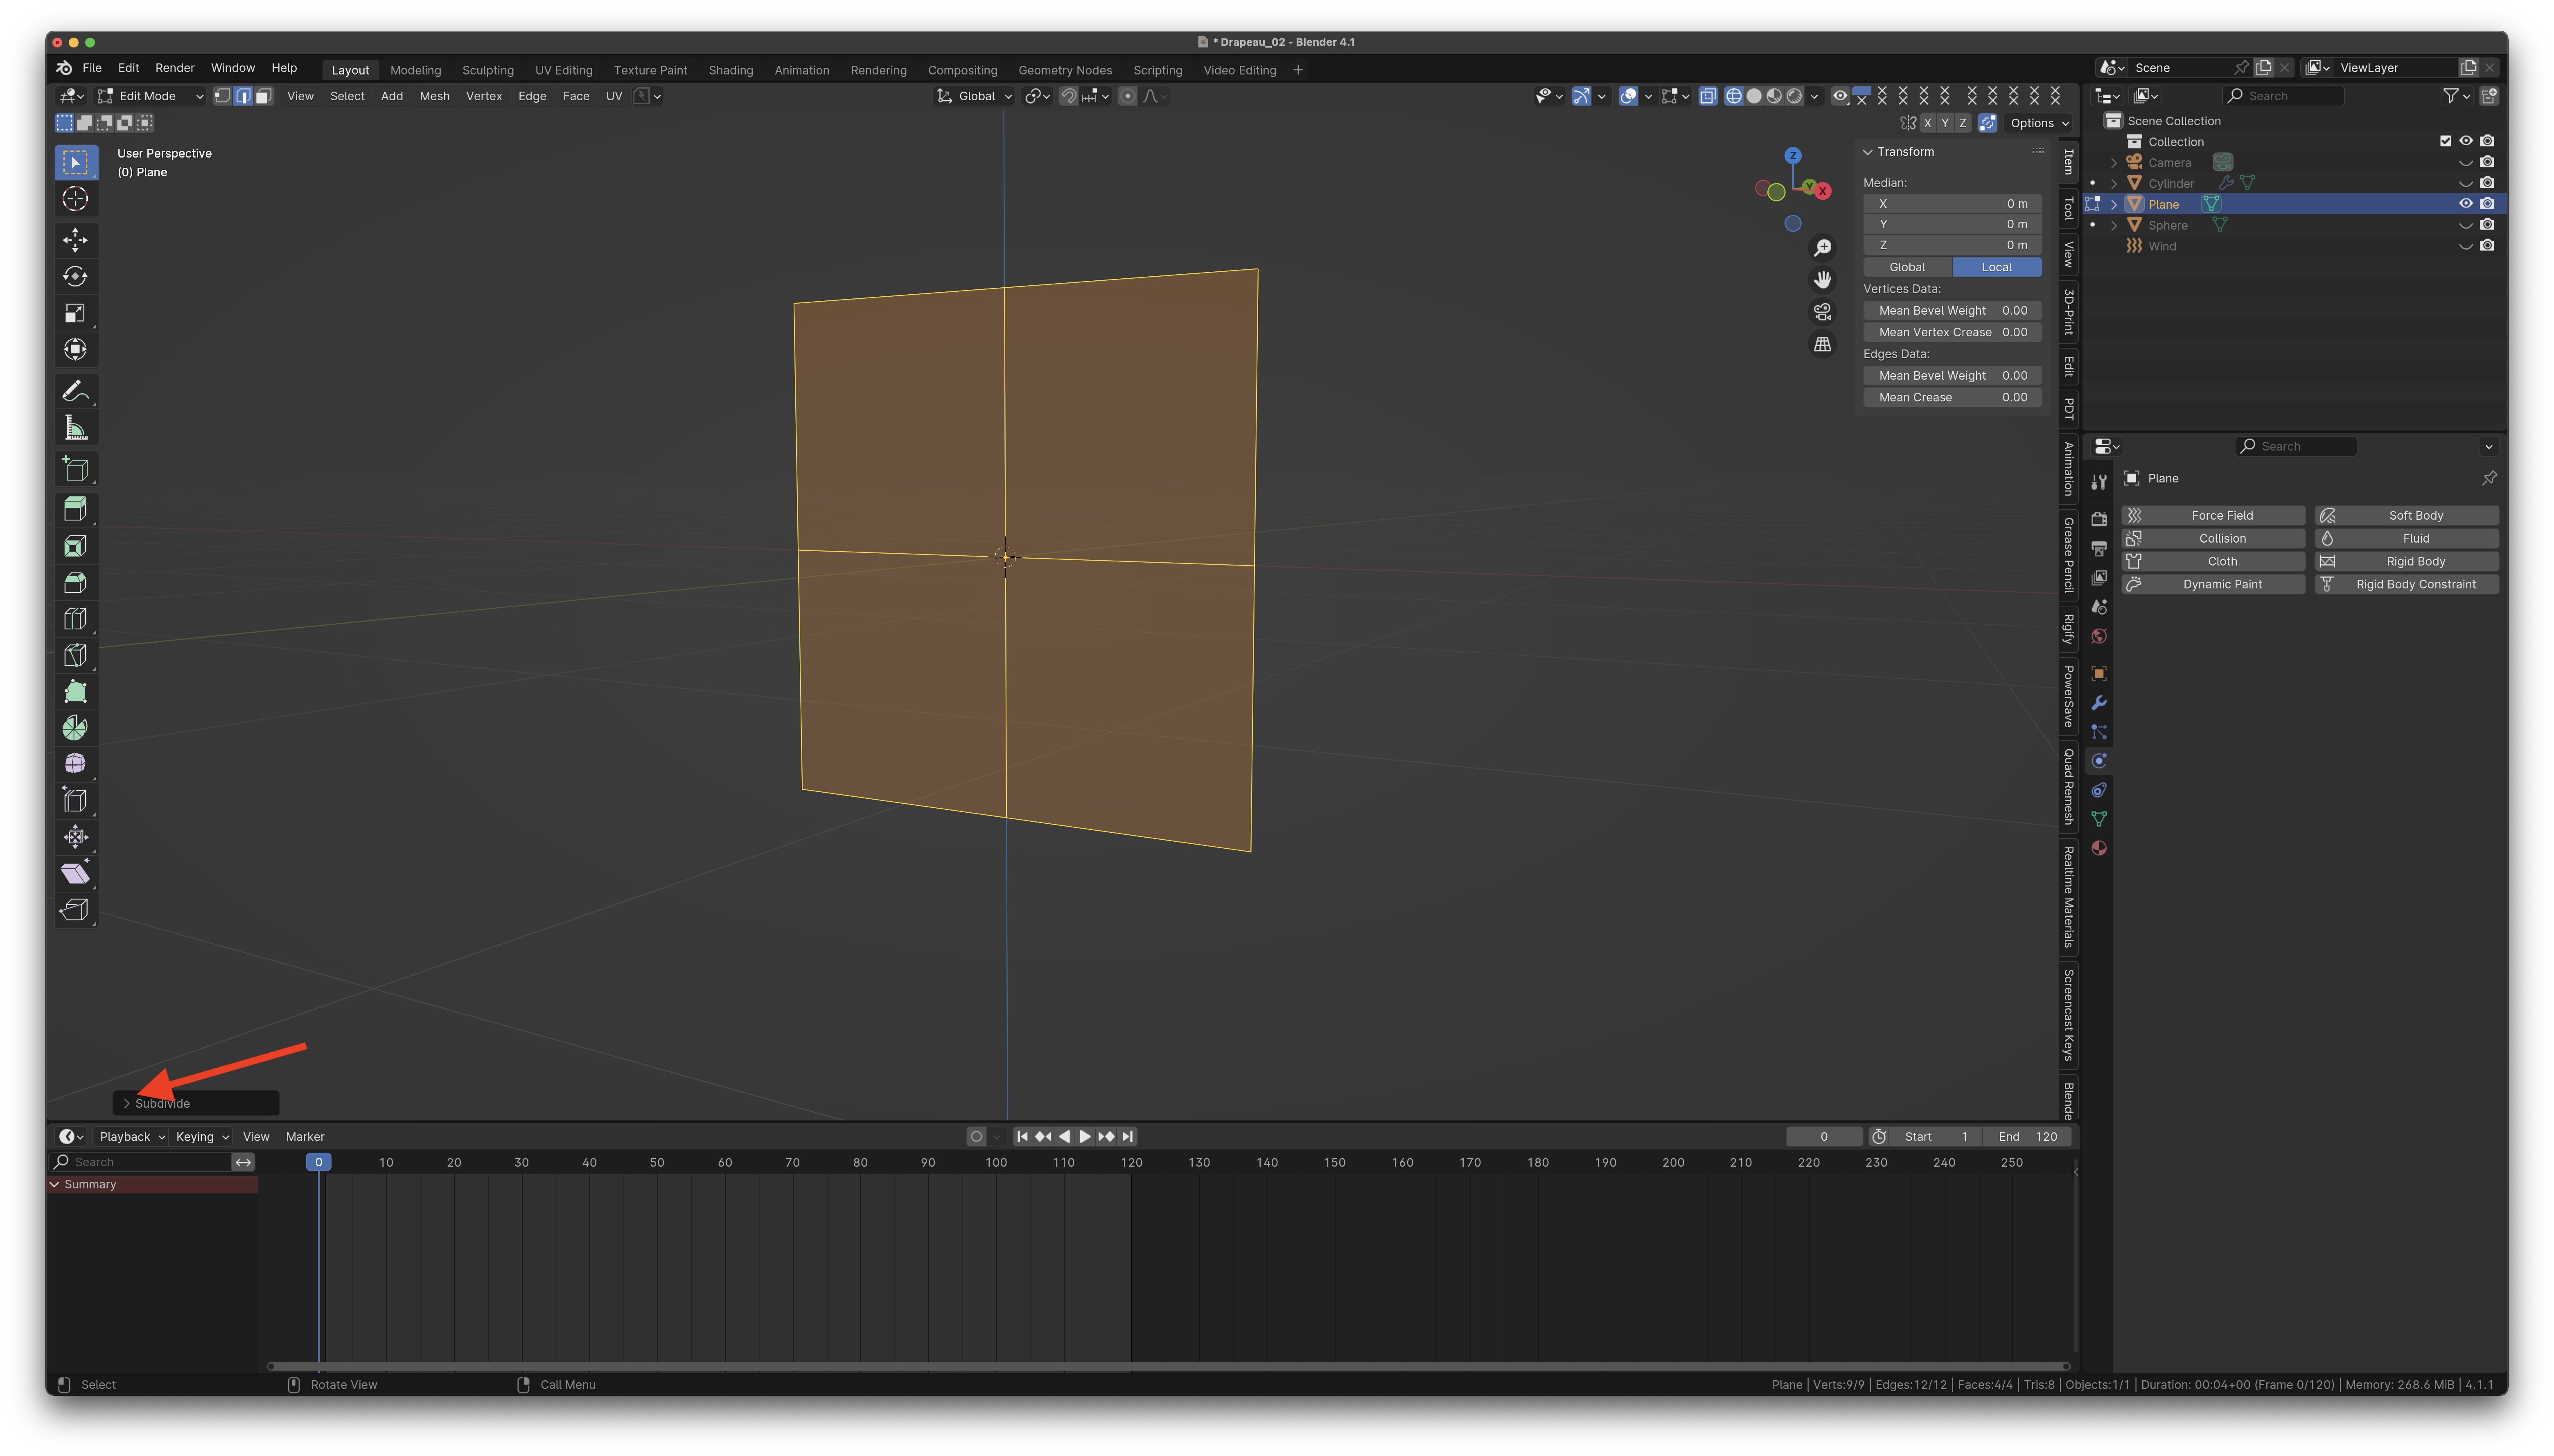The height and width of the screenshot is (1456, 2554).
Task: Open the Render menu
Action: (175, 68)
